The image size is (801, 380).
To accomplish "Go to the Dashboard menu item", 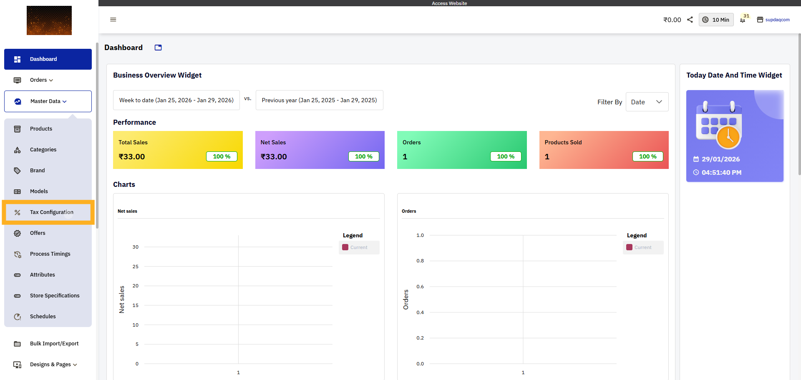I will (48, 59).
